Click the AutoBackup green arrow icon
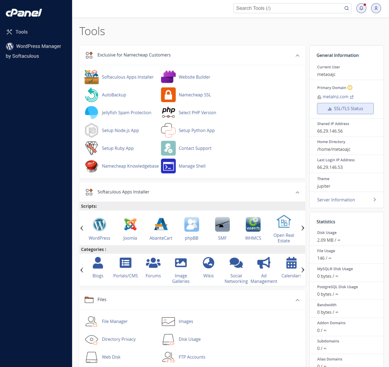389x367 pixels. click(x=92, y=95)
